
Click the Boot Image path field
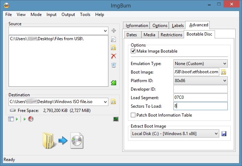click(x=196, y=72)
